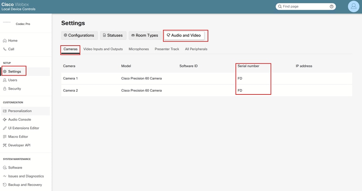The height and width of the screenshot is (191, 362).
Task: Switch to Video Inputs and Outputs tab
Action: pyautogui.click(x=103, y=49)
